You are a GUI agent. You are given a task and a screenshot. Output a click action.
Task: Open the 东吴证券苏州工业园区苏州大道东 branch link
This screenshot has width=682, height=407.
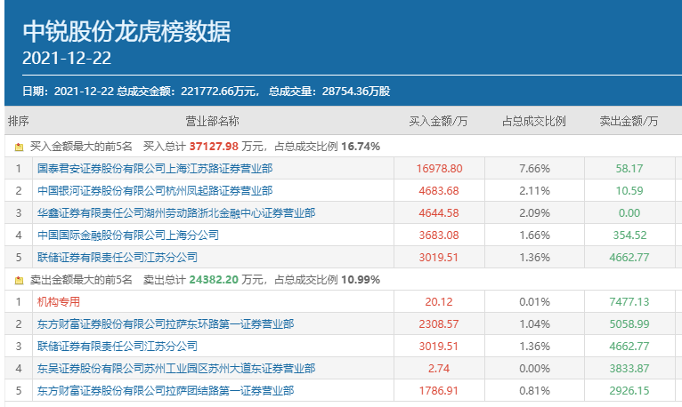pyautogui.click(x=175, y=369)
